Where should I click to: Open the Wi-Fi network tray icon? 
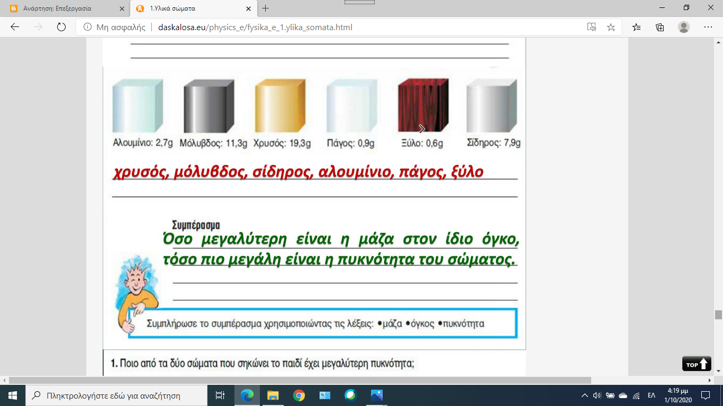tap(637, 395)
